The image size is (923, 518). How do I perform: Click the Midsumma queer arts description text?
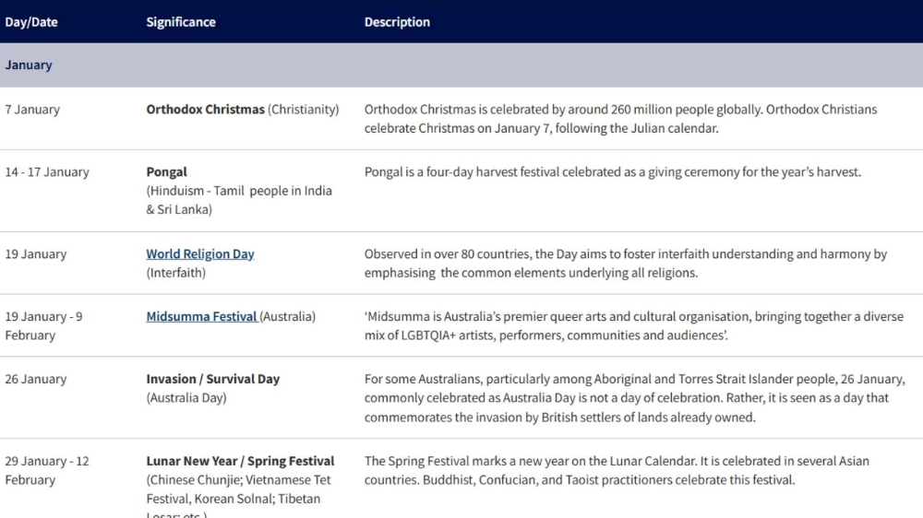coord(633,326)
